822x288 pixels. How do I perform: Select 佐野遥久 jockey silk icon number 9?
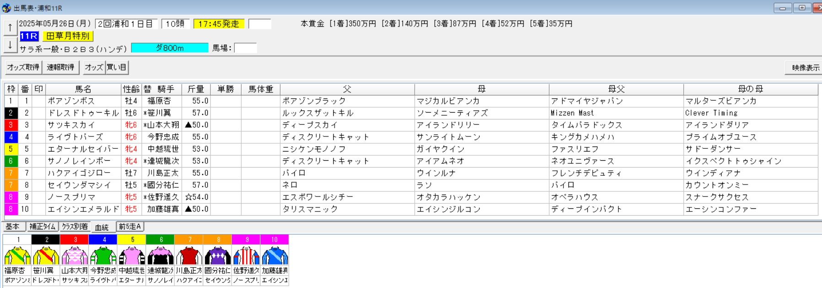(x=246, y=255)
